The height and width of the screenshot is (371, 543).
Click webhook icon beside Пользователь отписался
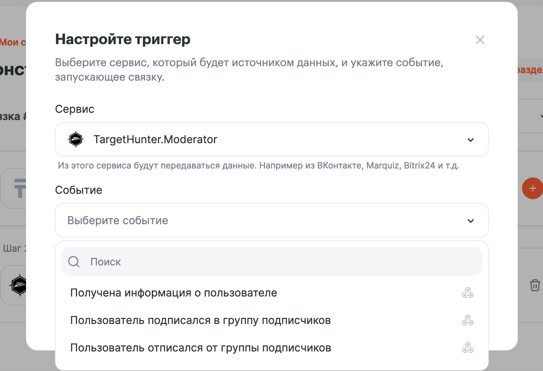pyautogui.click(x=467, y=348)
